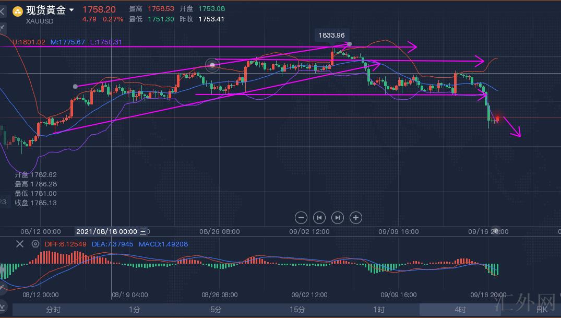Choose the 1时 timeframe

(378, 310)
